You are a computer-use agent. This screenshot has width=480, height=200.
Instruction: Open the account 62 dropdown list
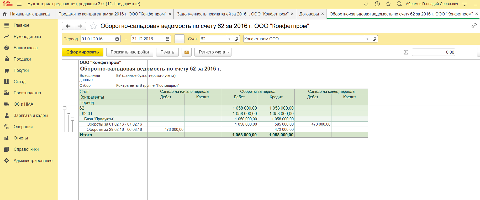[229, 39]
